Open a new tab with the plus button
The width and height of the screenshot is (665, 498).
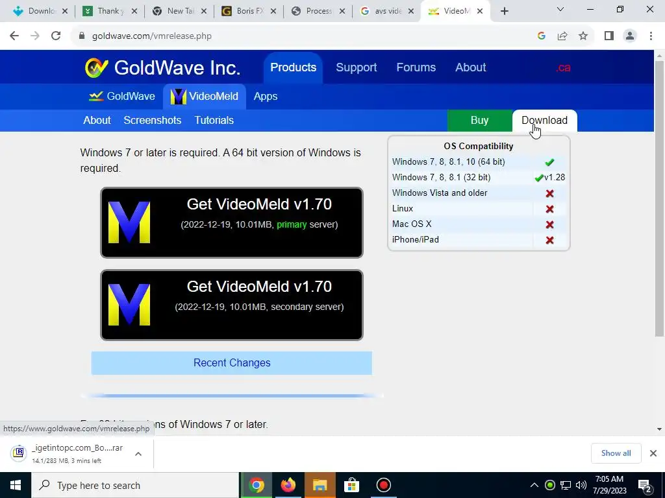(x=504, y=11)
